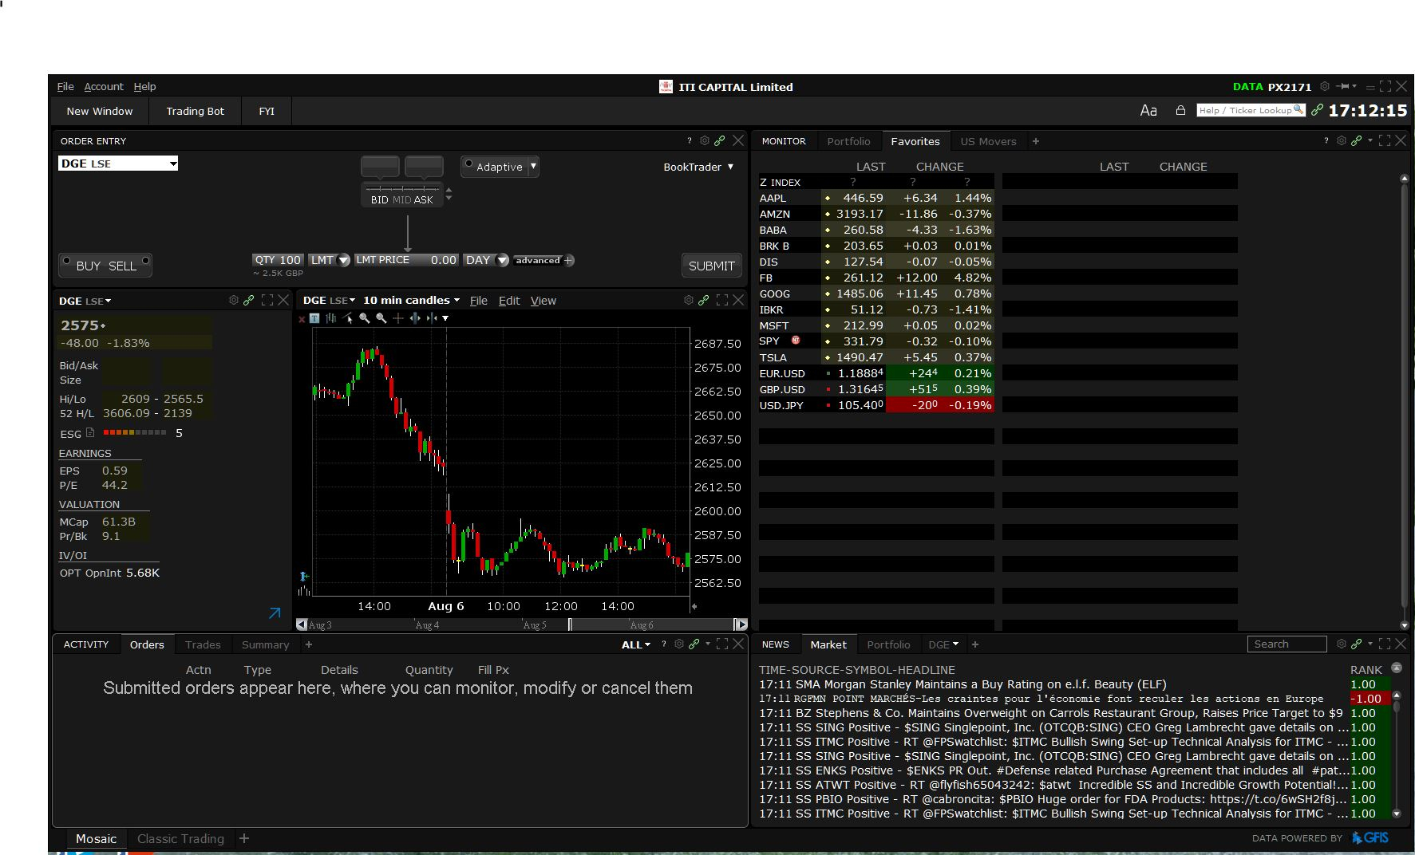Click the ESG document icon
The width and height of the screenshot is (1415, 855).
pyautogui.click(x=90, y=433)
